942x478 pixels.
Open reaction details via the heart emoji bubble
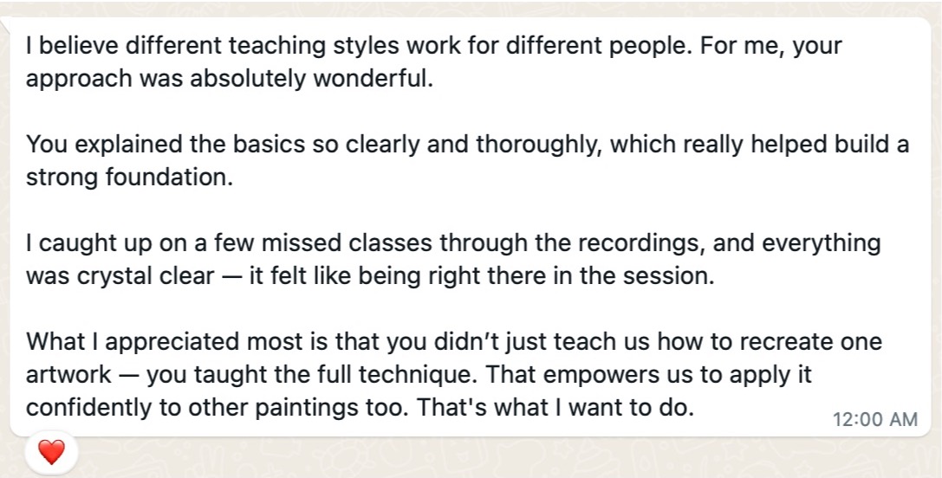pyautogui.click(x=51, y=451)
